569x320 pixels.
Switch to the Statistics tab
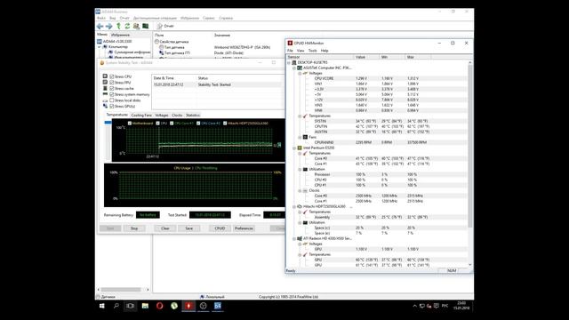(x=193, y=115)
